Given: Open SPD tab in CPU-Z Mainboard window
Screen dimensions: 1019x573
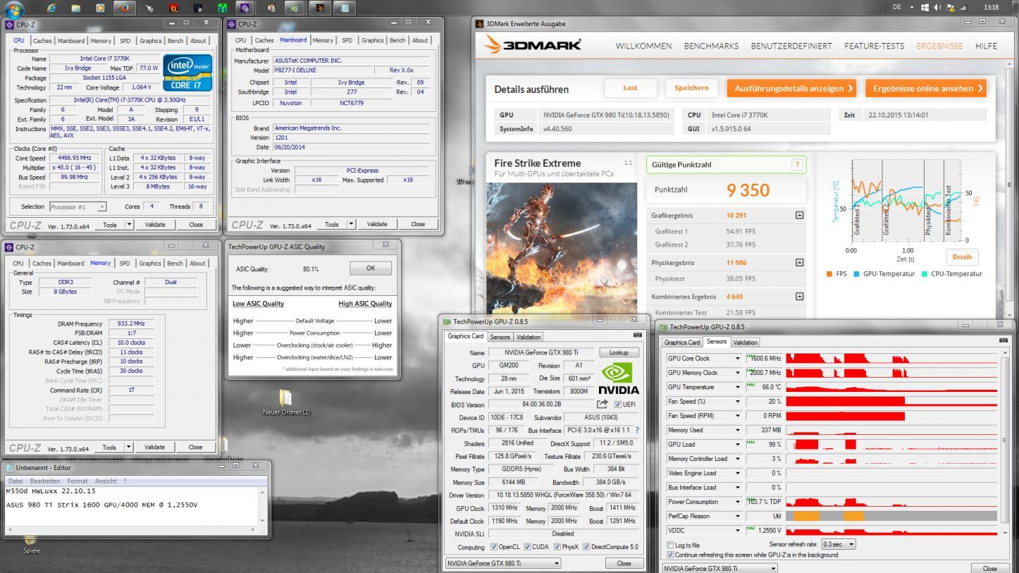Looking at the screenshot, I should click(x=347, y=40).
